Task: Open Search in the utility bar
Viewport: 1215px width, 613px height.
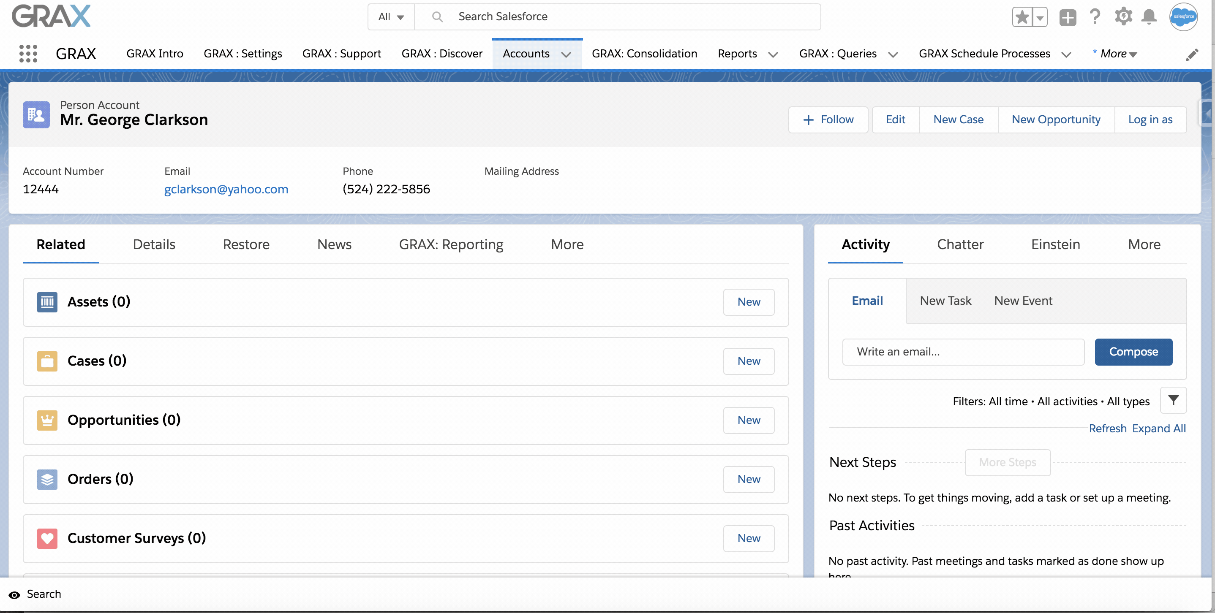Action: pos(44,594)
